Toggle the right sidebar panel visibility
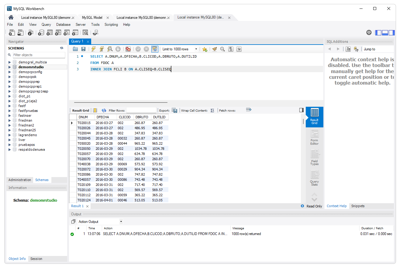403x269 pixels. coord(392,32)
